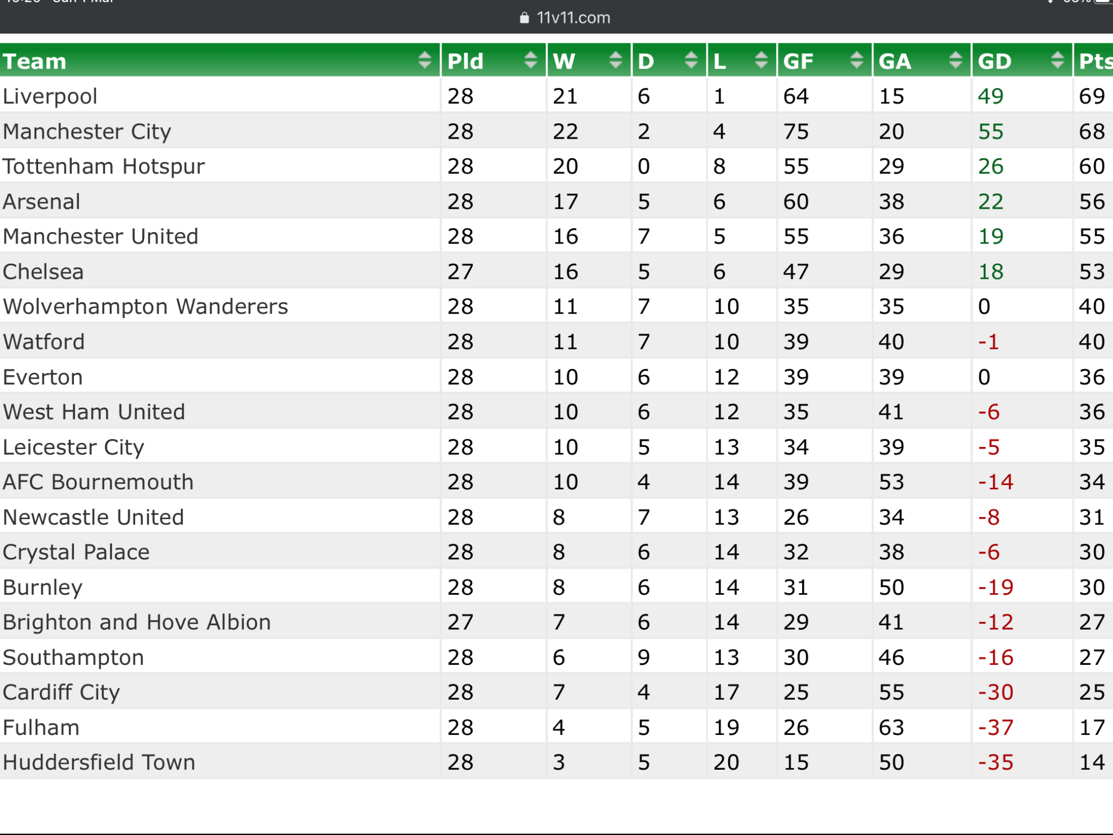Select the Liverpool team row

(556, 96)
